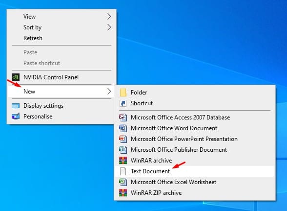Image resolution: width=287 pixels, height=211 pixels.
Task: Expand the Sort by submenu arrow
Action: [x=109, y=27]
